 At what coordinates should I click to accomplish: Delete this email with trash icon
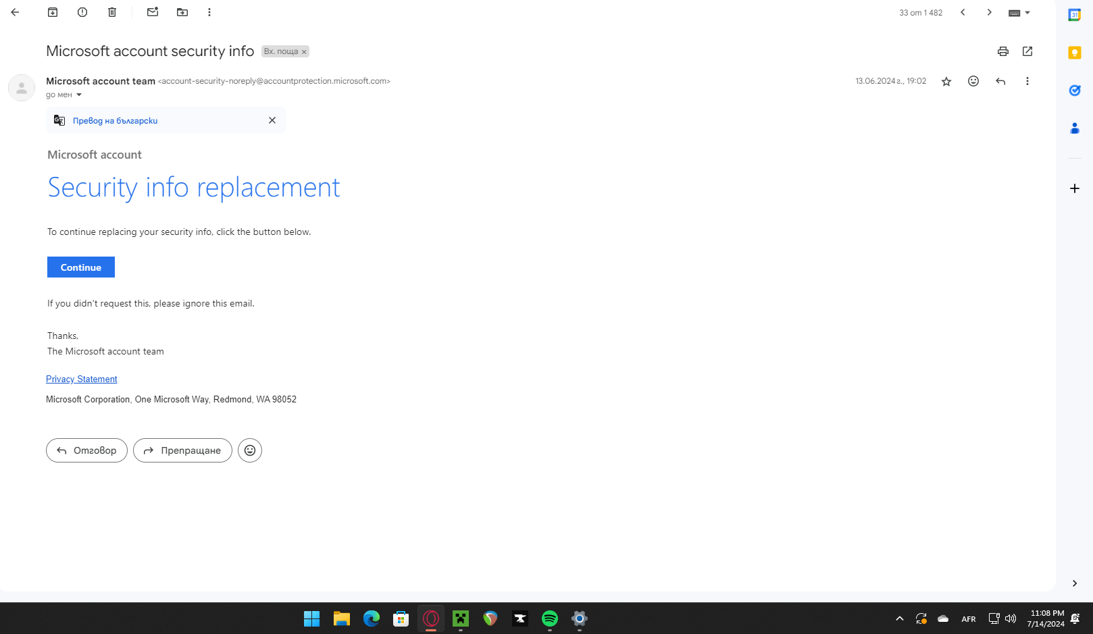(112, 12)
